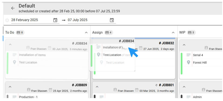This screenshot has width=223, height=101.
Task: Click location pin icon for Forest Hill
Action: click(x=188, y=62)
